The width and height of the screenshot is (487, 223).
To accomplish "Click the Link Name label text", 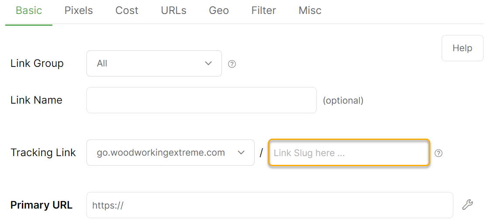I will pos(36,100).
